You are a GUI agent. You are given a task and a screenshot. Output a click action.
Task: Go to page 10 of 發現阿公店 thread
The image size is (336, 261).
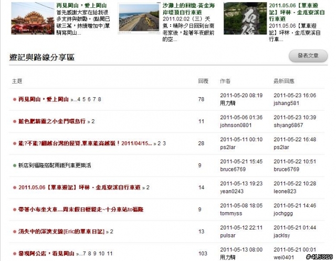pyautogui.click(x=101, y=254)
